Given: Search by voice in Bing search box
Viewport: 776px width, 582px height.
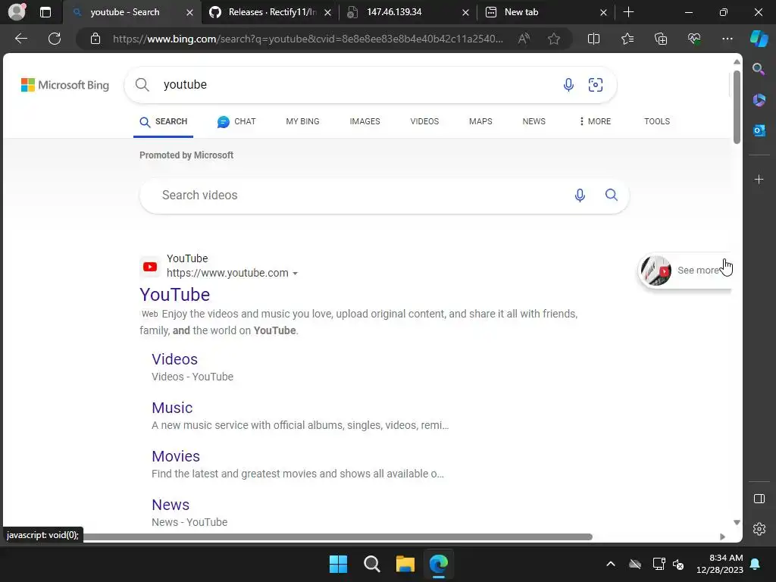Looking at the screenshot, I should pos(568,85).
